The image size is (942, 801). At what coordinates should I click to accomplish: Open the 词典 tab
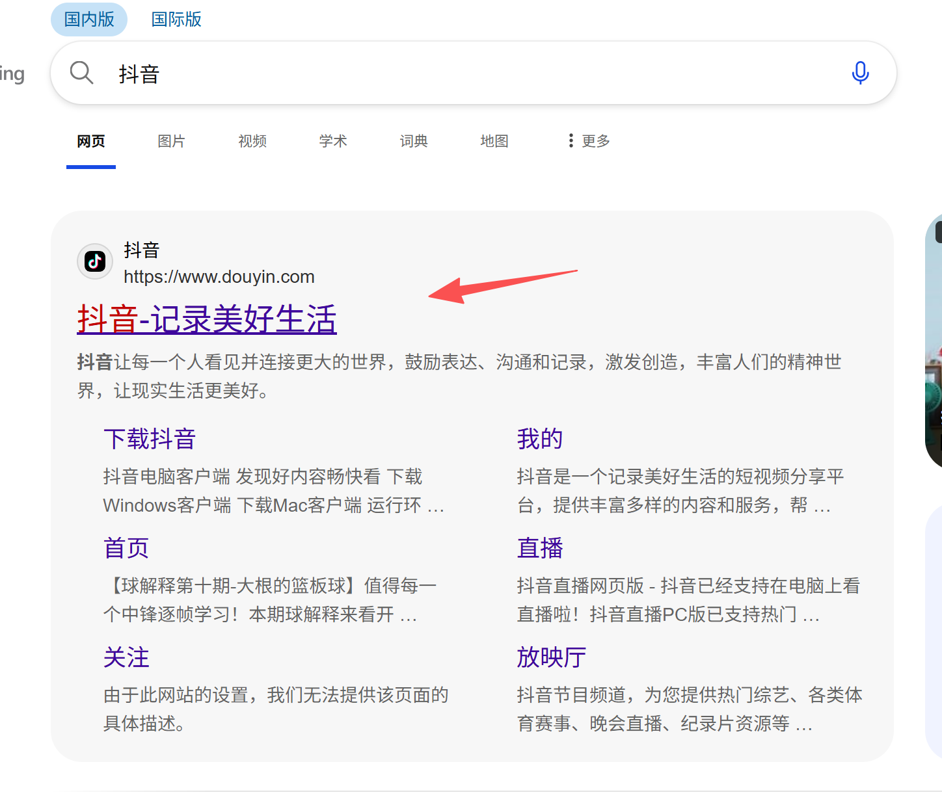(x=414, y=141)
